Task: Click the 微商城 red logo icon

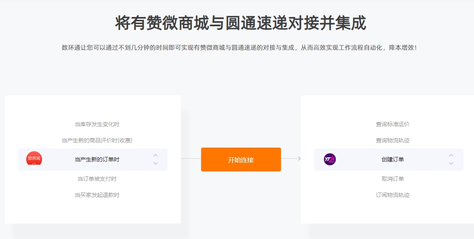Action: [34, 159]
